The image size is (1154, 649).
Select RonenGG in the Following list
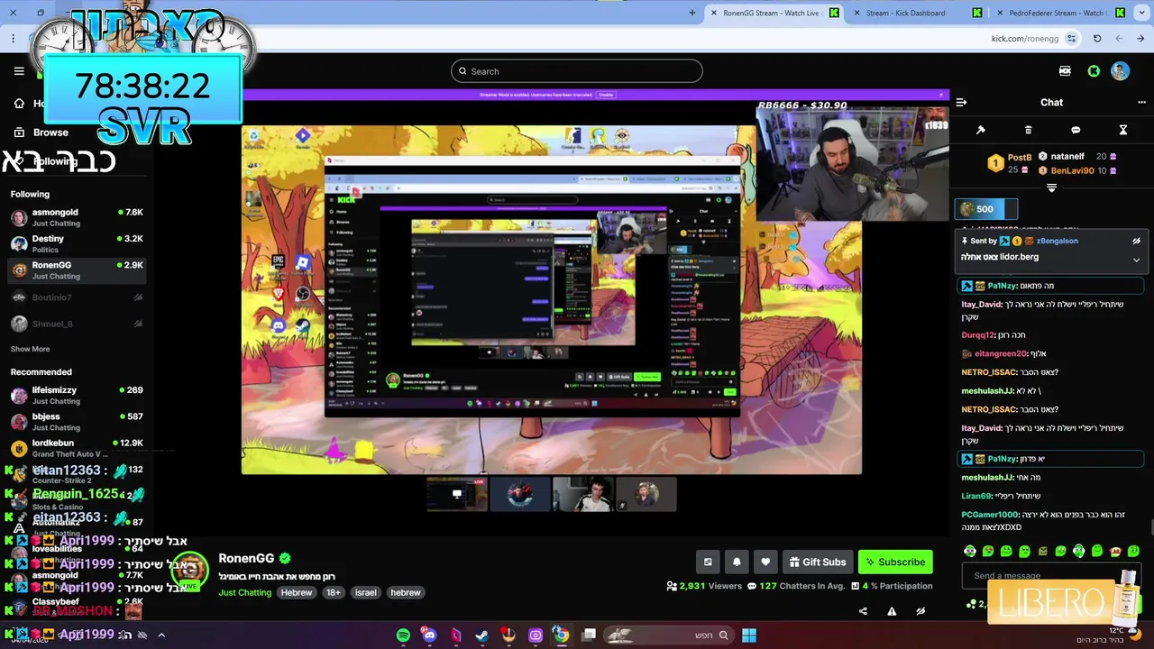(x=77, y=270)
